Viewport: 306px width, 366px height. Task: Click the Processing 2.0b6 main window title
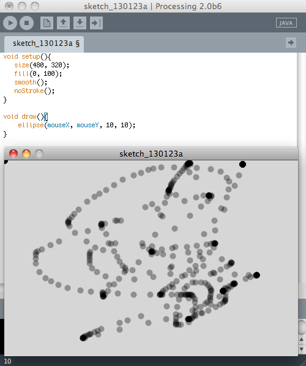[x=152, y=6]
